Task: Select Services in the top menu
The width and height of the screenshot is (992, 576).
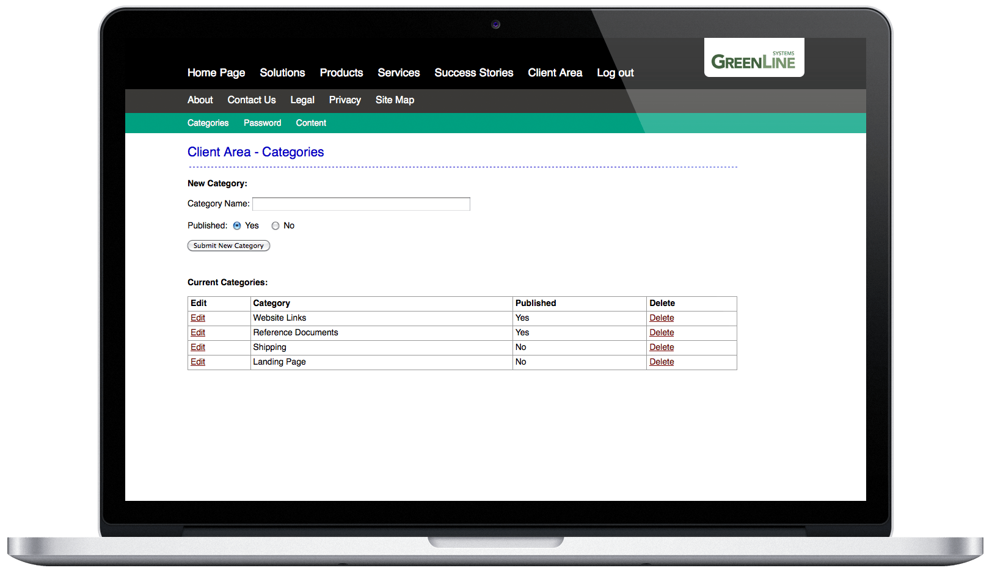Action: (x=399, y=73)
